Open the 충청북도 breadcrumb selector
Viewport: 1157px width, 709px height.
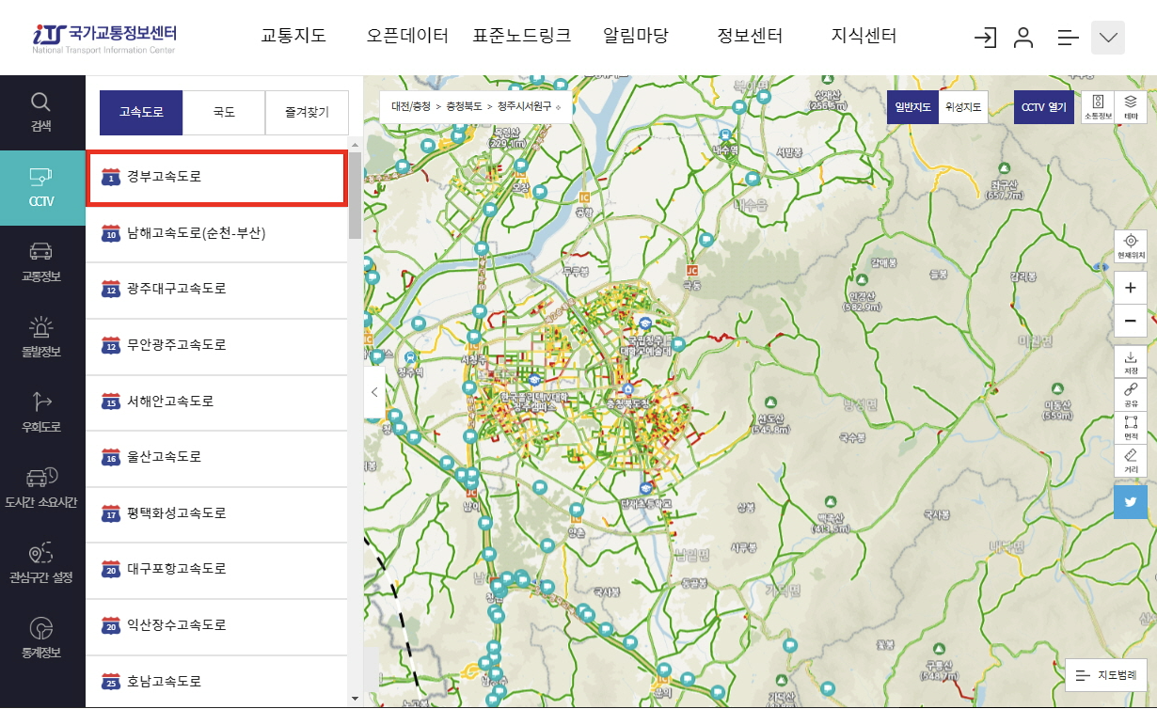465,107
